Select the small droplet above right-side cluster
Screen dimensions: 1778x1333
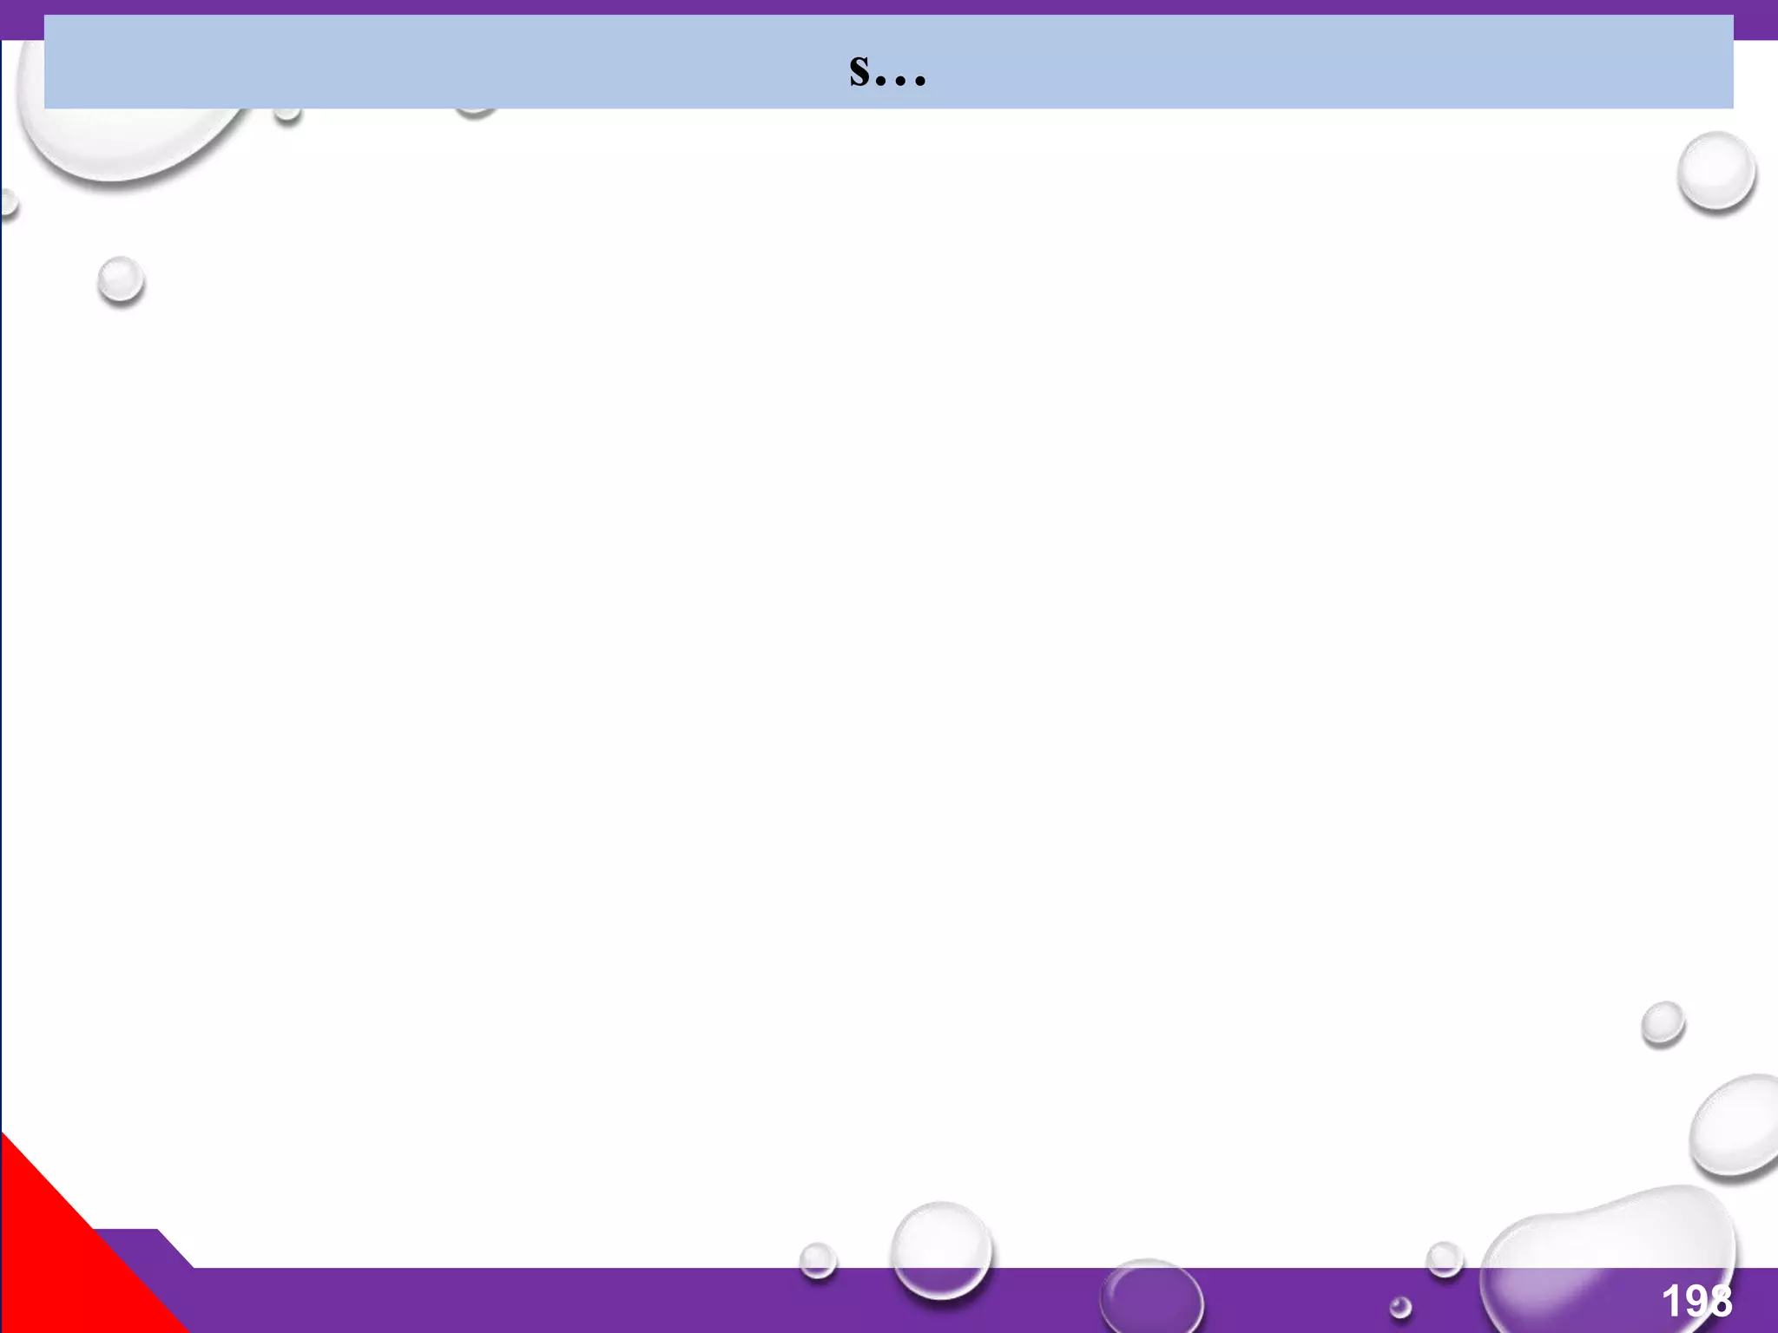pyautogui.click(x=1663, y=1023)
